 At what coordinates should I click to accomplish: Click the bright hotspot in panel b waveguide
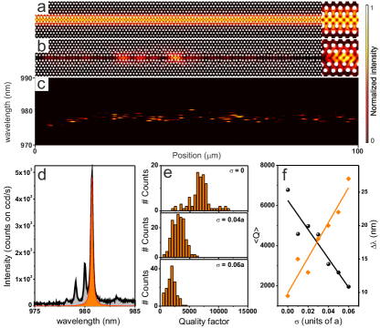pos(174,56)
